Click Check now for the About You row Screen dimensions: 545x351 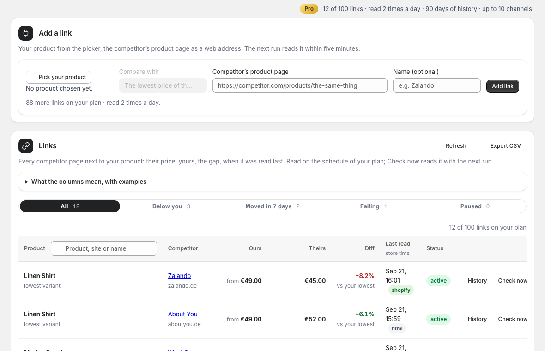(512, 319)
